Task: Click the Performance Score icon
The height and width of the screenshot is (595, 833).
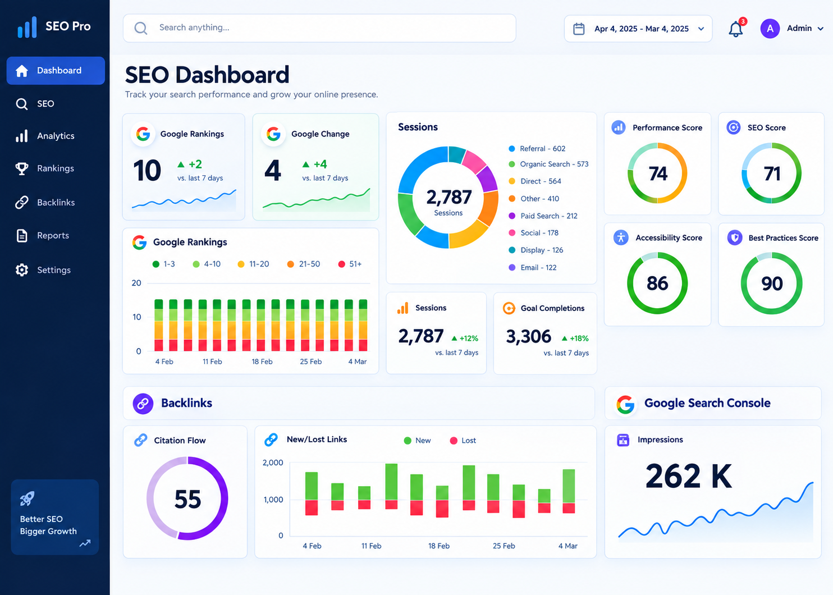Action: pyautogui.click(x=619, y=127)
